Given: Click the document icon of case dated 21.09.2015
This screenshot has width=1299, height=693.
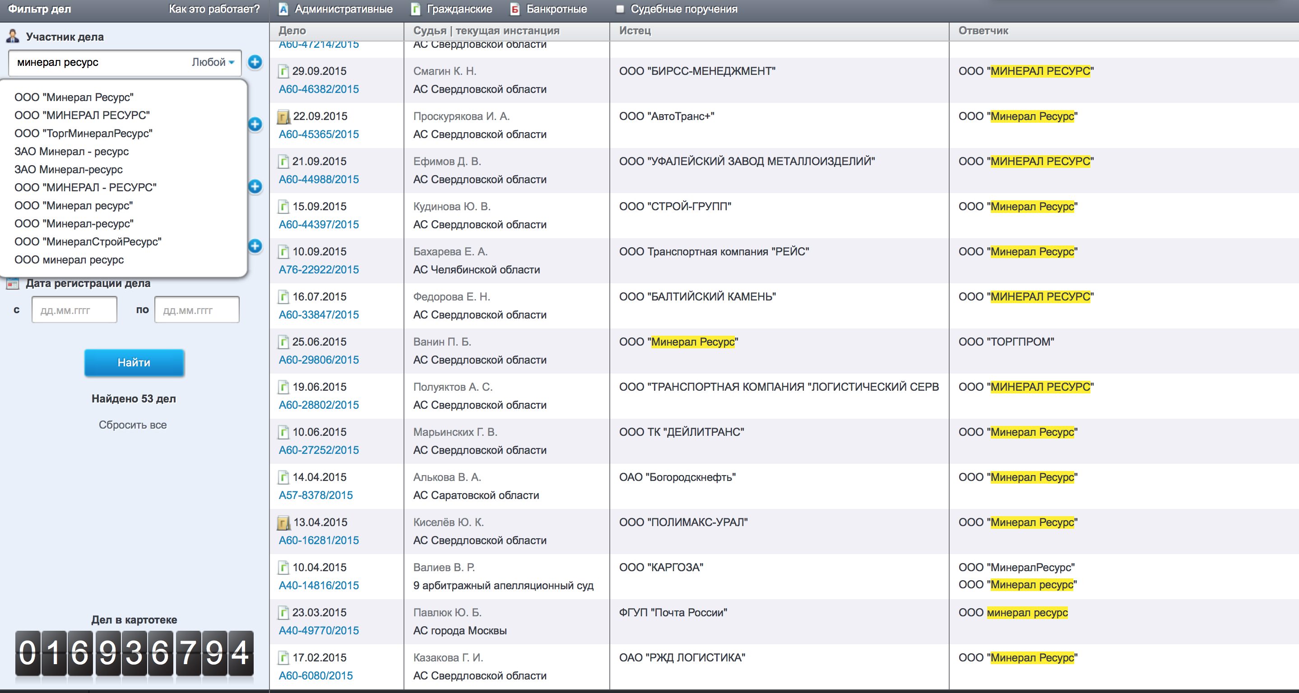Looking at the screenshot, I should [283, 161].
